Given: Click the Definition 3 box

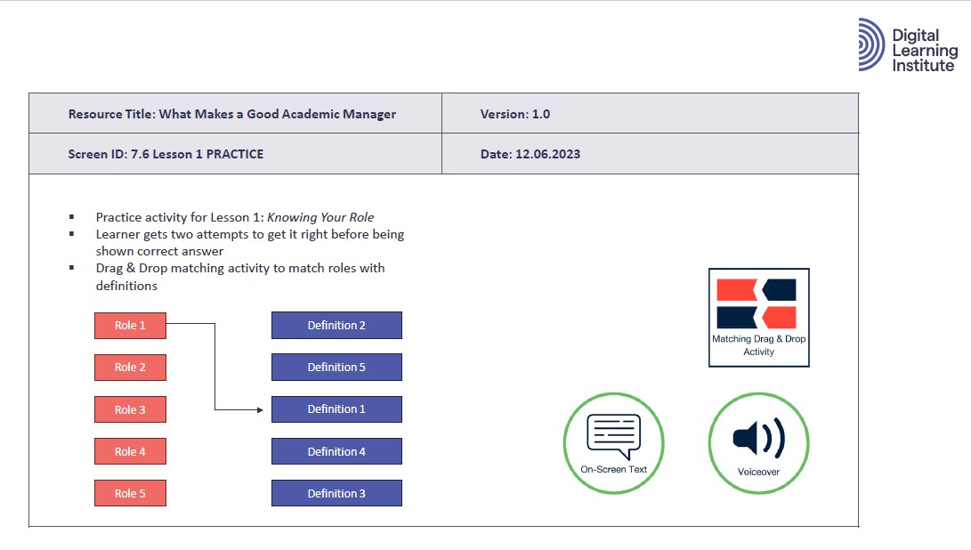Looking at the screenshot, I should click(x=336, y=493).
